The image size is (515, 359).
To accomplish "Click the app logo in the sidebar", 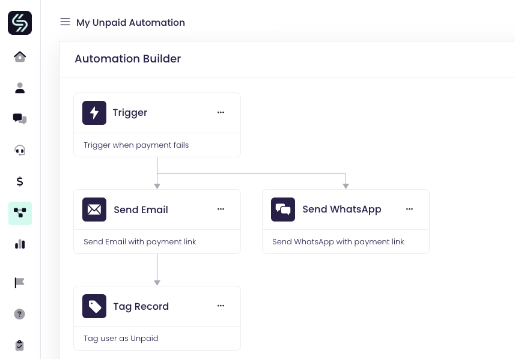I will pyautogui.click(x=20, y=23).
